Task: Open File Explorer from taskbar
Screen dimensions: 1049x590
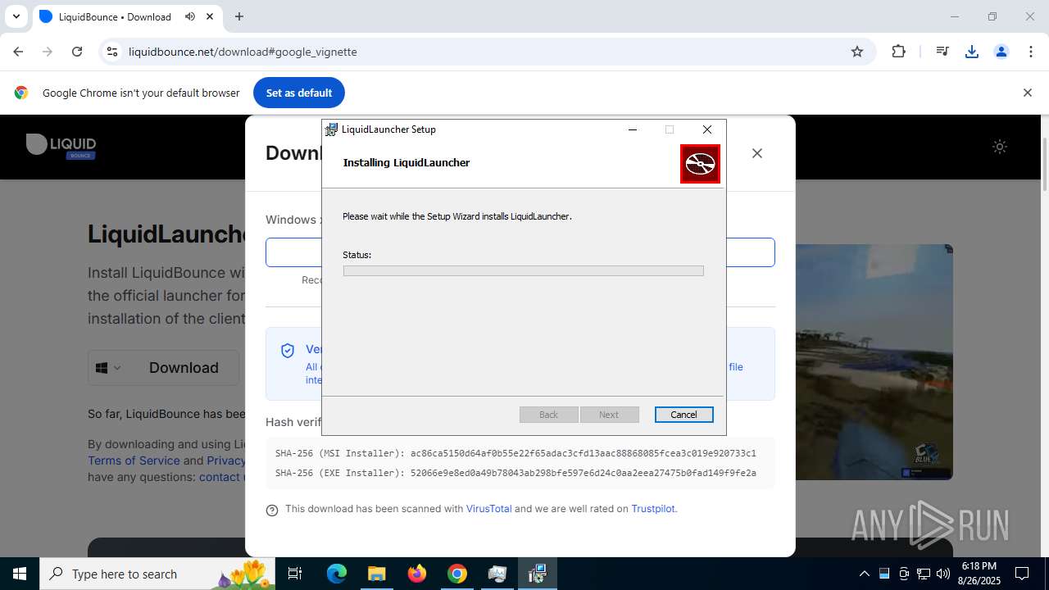Action: coord(376,574)
